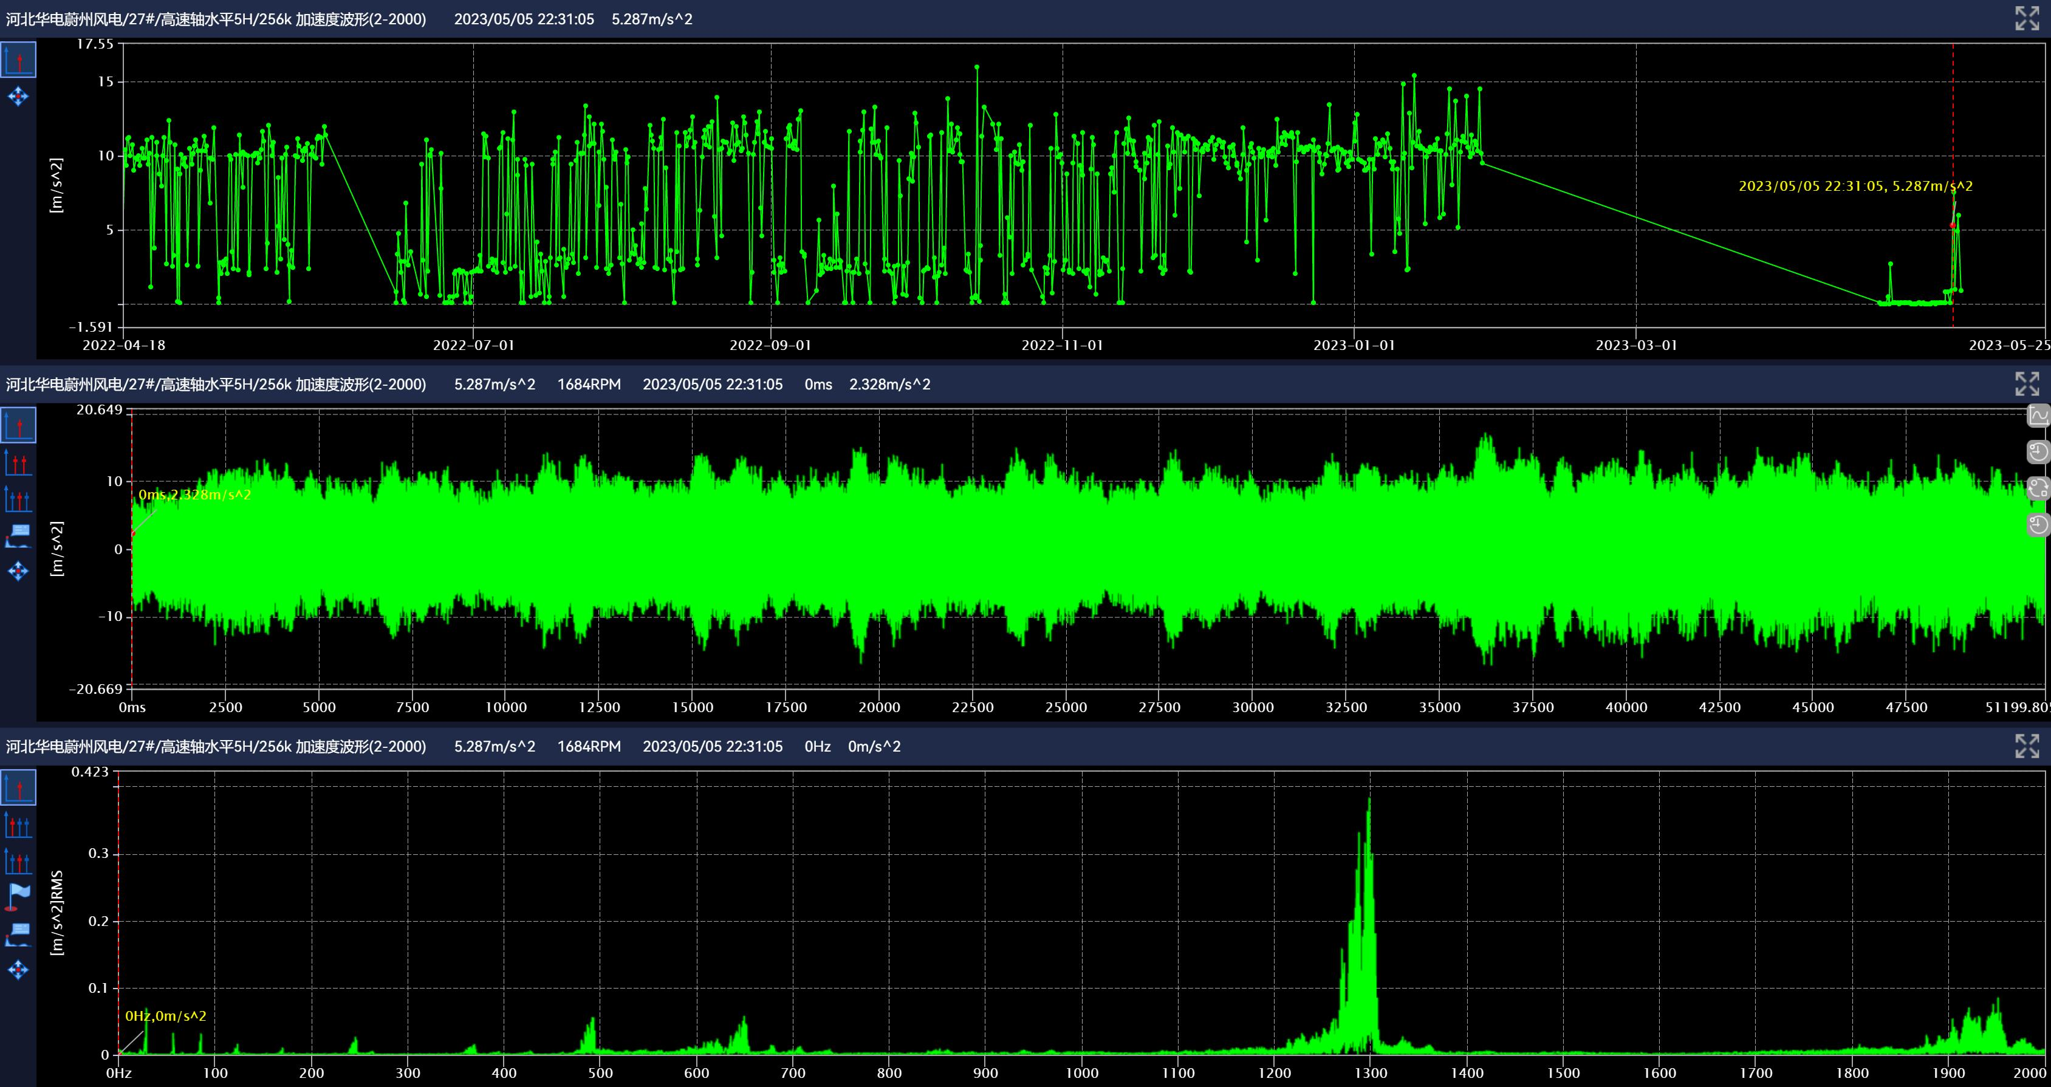
Task: Select sideband cursor tool in waveform panel
Action: [x=18, y=498]
